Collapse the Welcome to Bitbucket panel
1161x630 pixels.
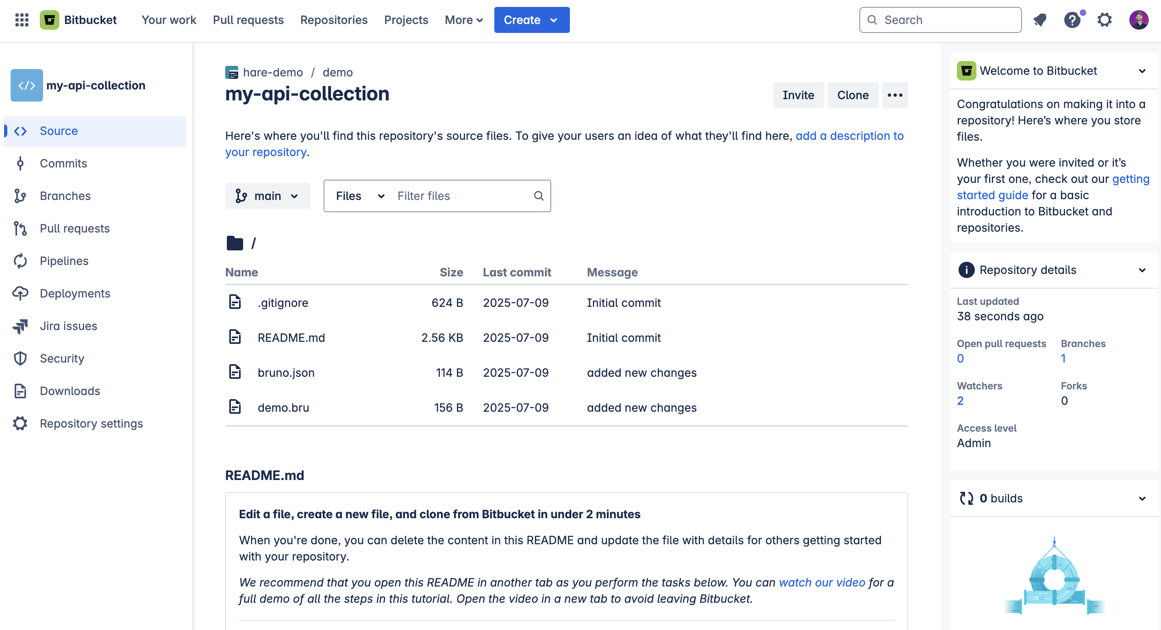(x=1141, y=71)
